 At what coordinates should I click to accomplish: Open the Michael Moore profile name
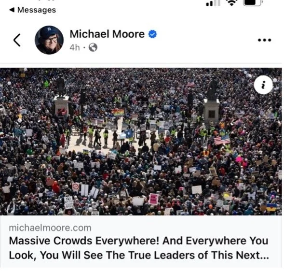tap(107, 34)
